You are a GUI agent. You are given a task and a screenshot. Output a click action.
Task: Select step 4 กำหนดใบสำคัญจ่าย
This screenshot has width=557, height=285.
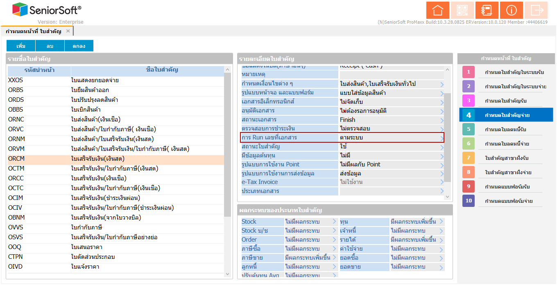[x=506, y=115]
